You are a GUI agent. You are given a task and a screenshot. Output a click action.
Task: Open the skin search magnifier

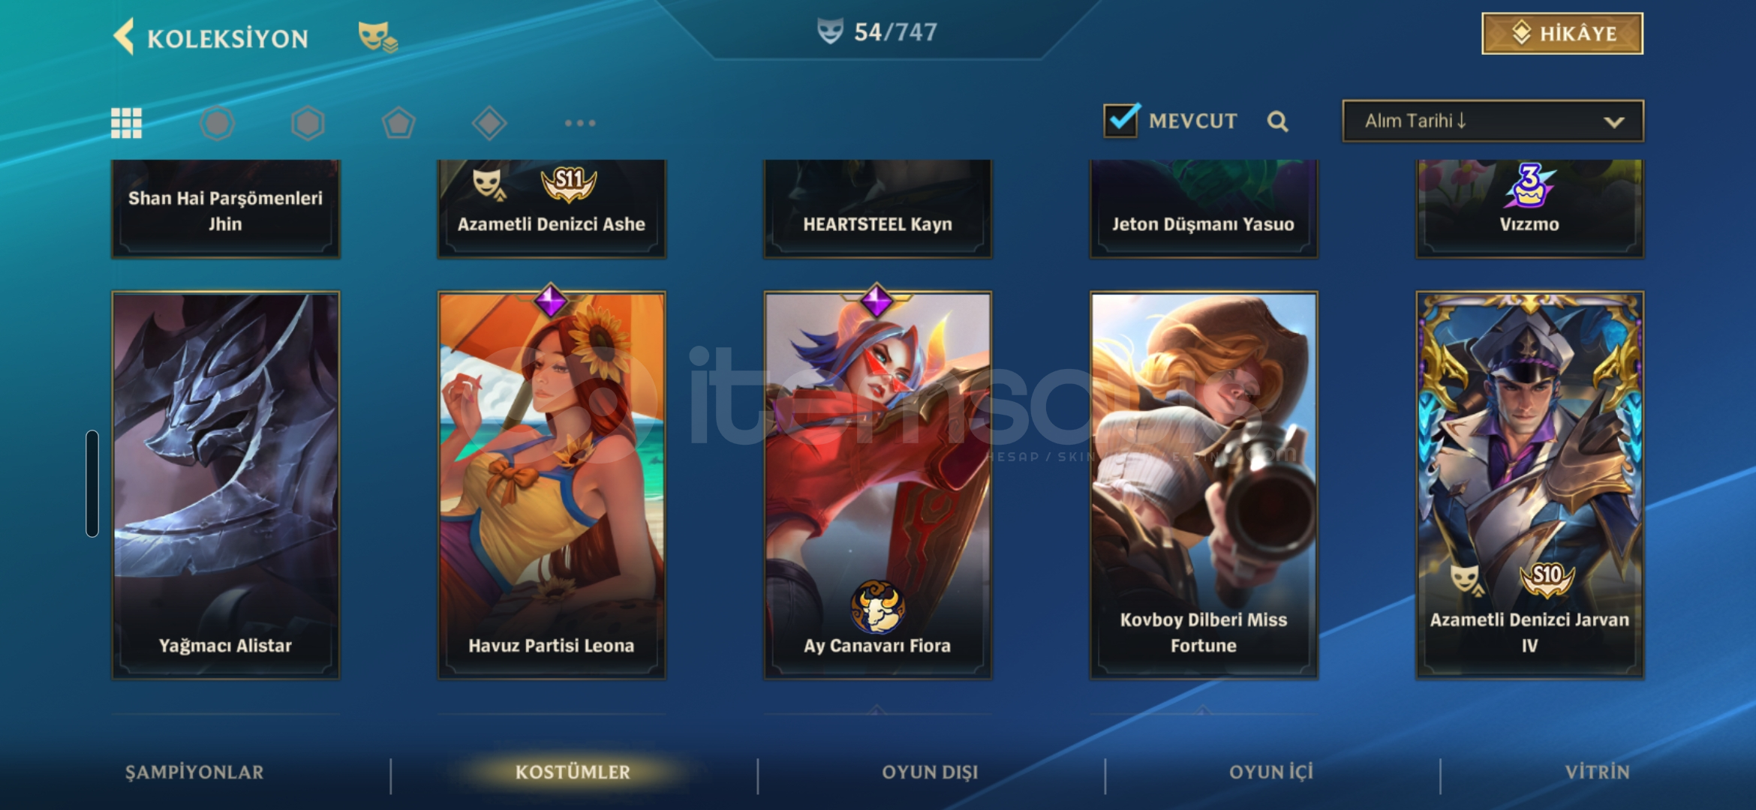pyautogui.click(x=1278, y=121)
